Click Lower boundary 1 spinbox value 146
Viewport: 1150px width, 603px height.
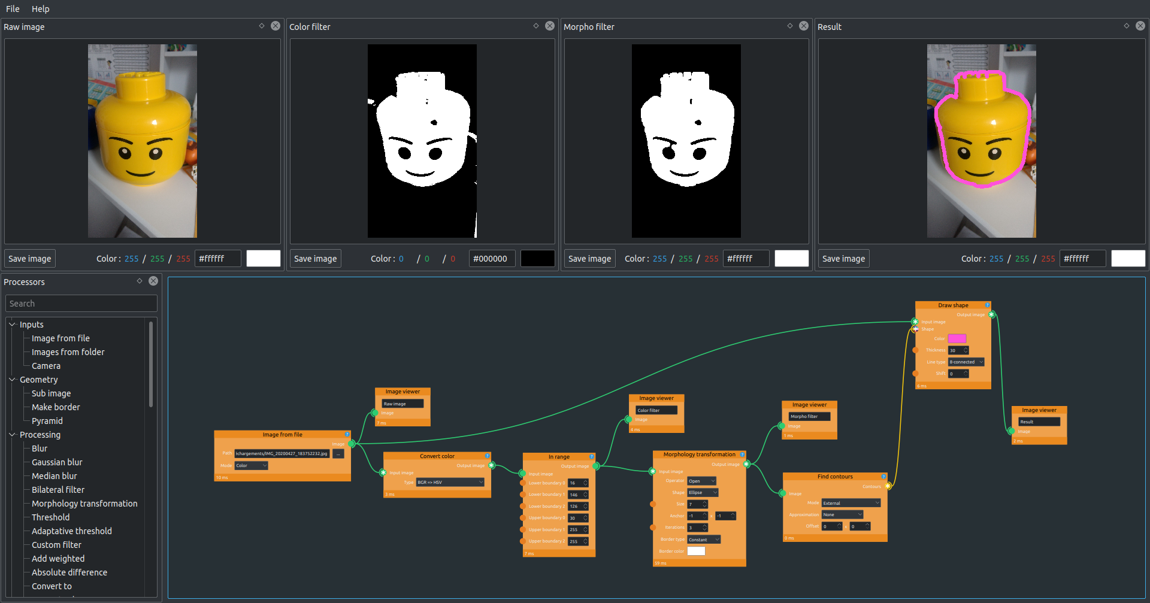point(579,495)
